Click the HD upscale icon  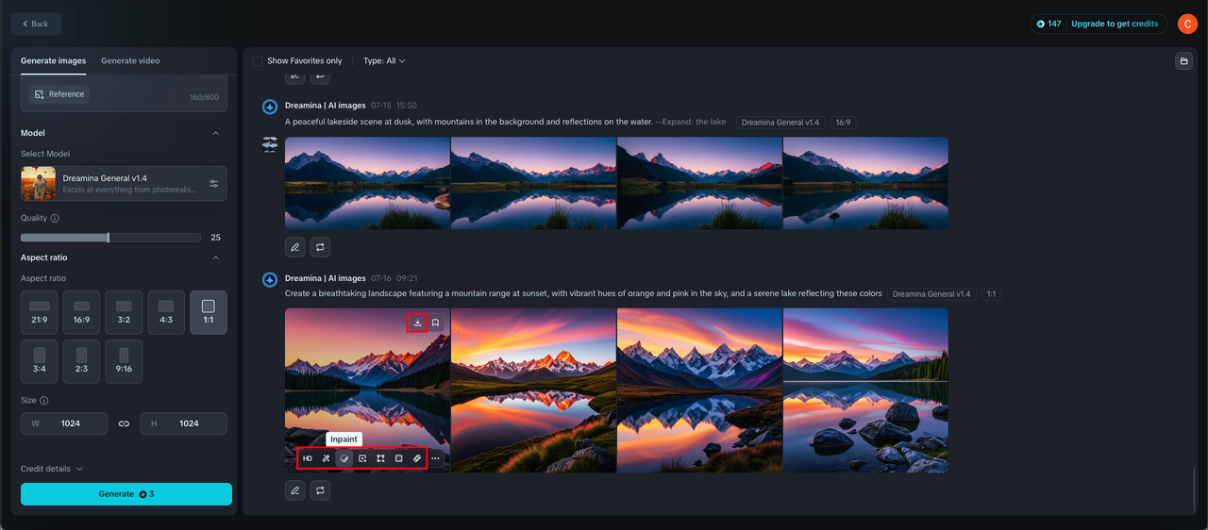click(x=308, y=458)
